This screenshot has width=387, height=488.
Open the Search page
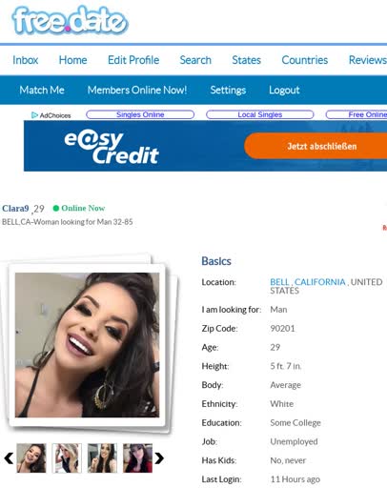pyautogui.click(x=195, y=60)
